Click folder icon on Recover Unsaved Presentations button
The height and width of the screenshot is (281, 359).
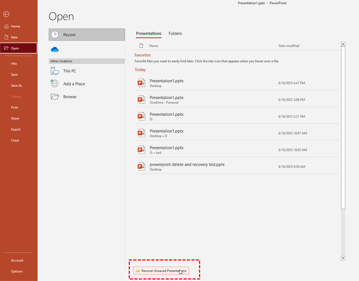(x=138, y=271)
